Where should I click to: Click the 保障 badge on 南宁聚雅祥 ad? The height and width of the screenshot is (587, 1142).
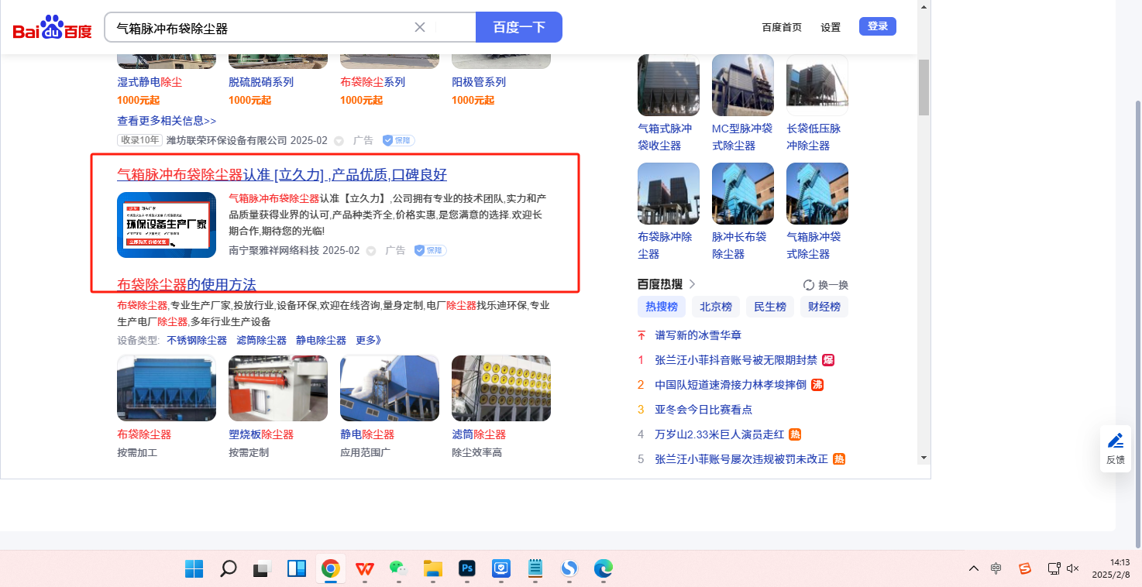tap(430, 250)
